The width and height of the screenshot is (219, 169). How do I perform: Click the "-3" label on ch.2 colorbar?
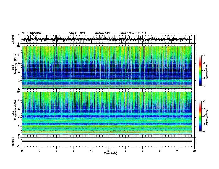pyautogui.click(x=204, y=101)
